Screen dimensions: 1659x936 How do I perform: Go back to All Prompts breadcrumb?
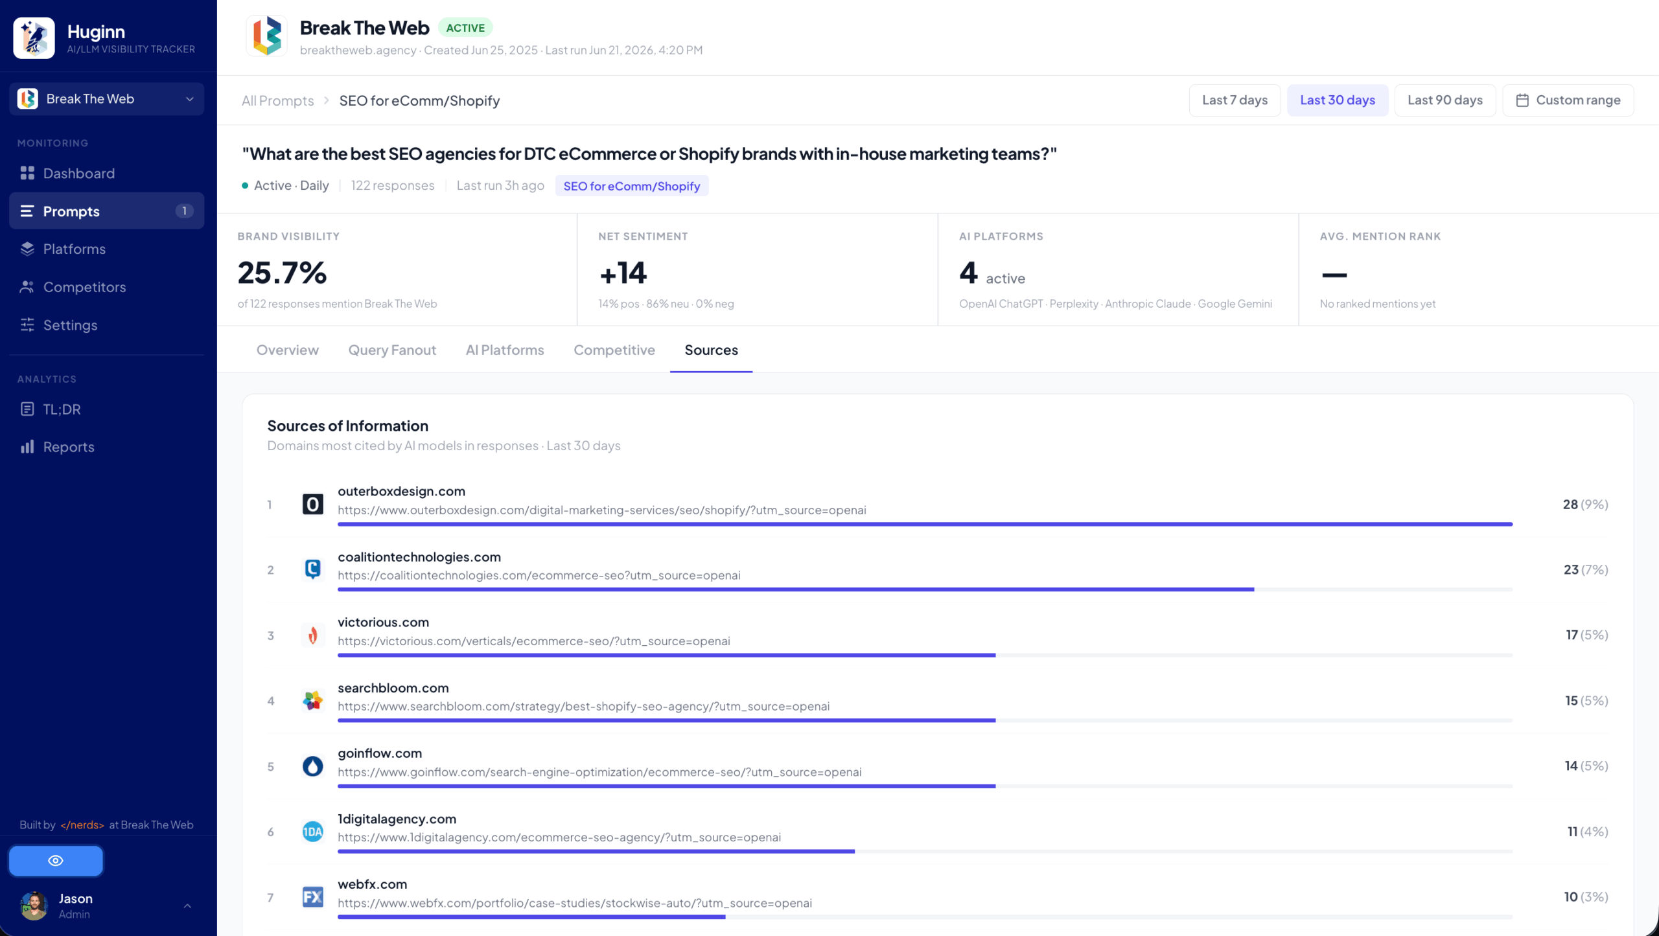(x=277, y=101)
